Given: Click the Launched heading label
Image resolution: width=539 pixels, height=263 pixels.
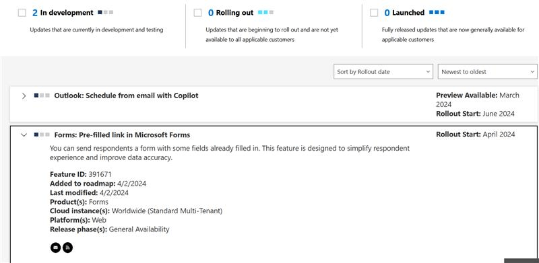Looking at the screenshot, I should (x=408, y=13).
